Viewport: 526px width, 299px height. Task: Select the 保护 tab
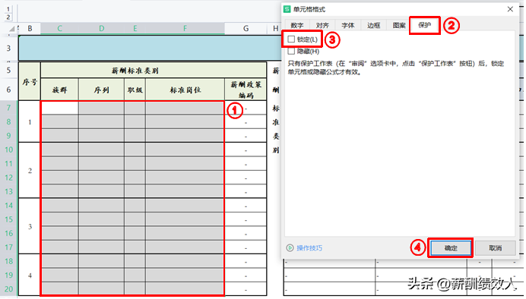424,25
